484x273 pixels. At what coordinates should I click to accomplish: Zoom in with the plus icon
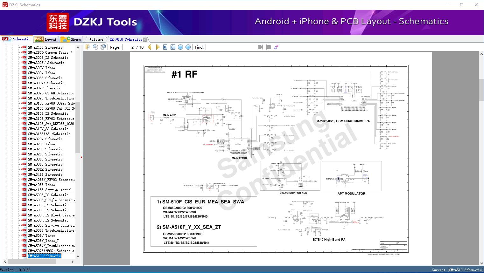[188, 47]
